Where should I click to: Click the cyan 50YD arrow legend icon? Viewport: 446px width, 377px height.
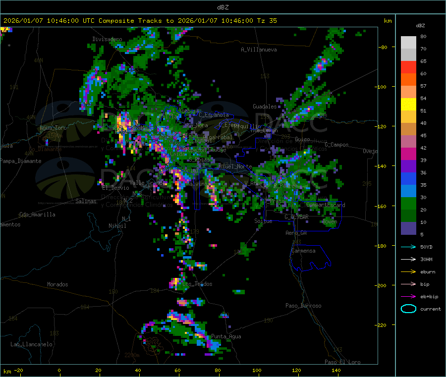click(x=408, y=247)
